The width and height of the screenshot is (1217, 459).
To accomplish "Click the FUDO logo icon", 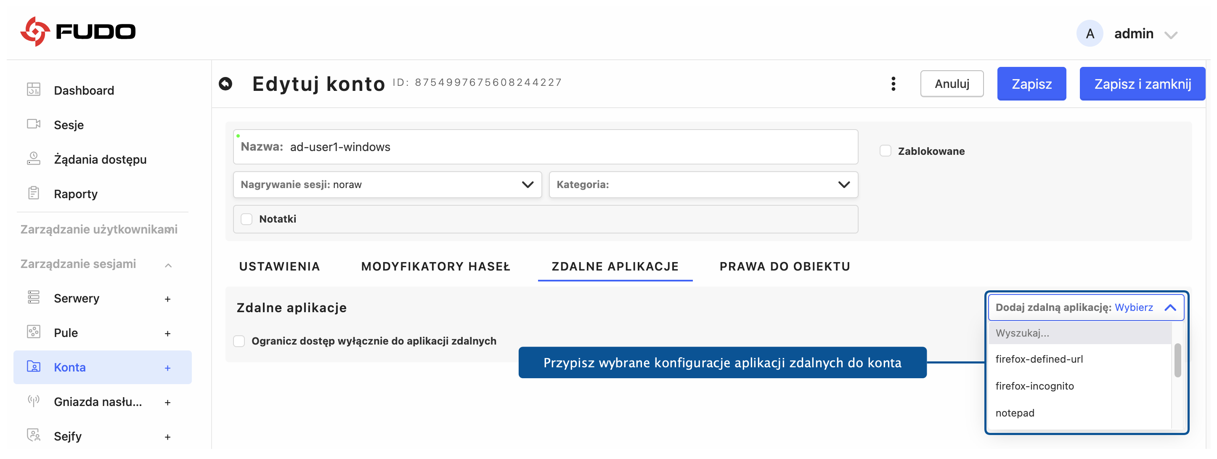I will [x=35, y=32].
